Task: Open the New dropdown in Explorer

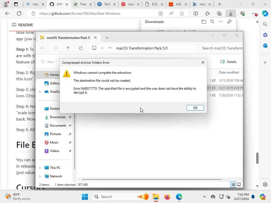Action: click(49, 62)
